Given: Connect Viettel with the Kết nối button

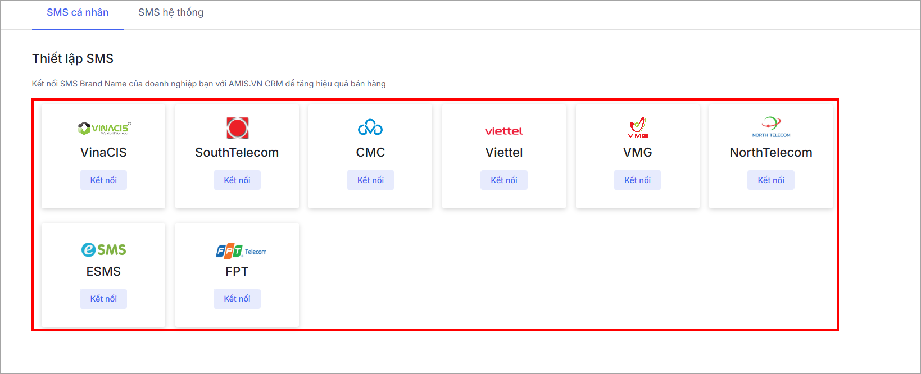Looking at the screenshot, I should [x=504, y=180].
